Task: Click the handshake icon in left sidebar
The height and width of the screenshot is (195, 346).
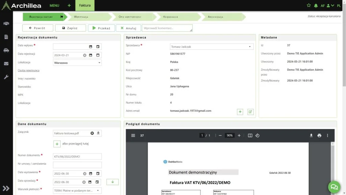Action: 6,24
